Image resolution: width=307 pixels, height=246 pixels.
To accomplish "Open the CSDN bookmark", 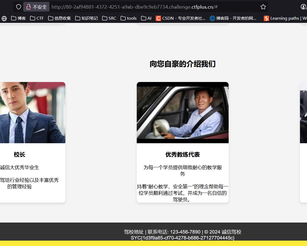I will (181, 18).
